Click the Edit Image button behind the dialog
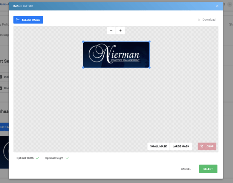Viewport: 233px width, 183px height. (x=4, y=127)
